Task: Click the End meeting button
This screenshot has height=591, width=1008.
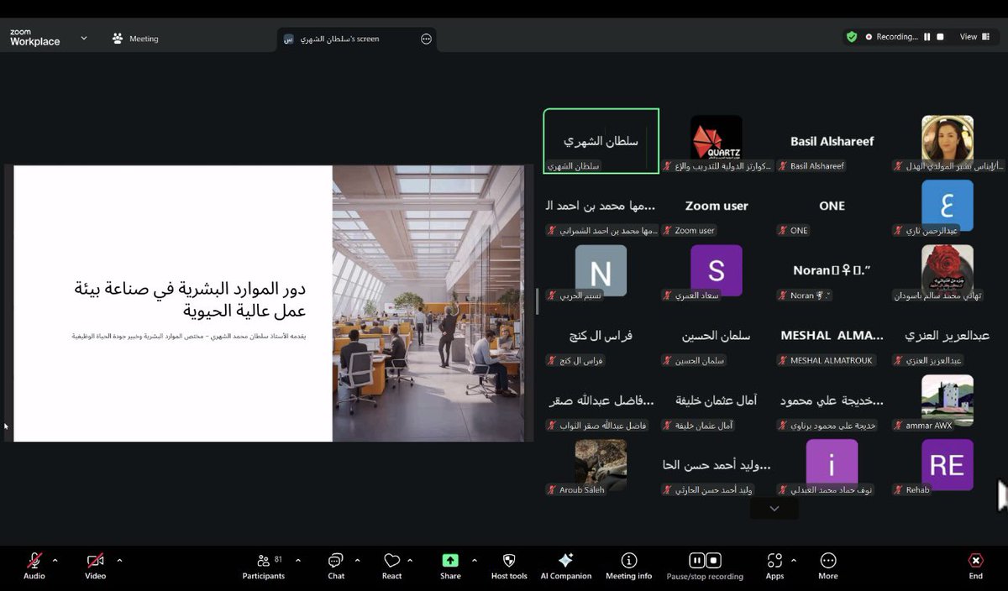Action: (975, 561)
